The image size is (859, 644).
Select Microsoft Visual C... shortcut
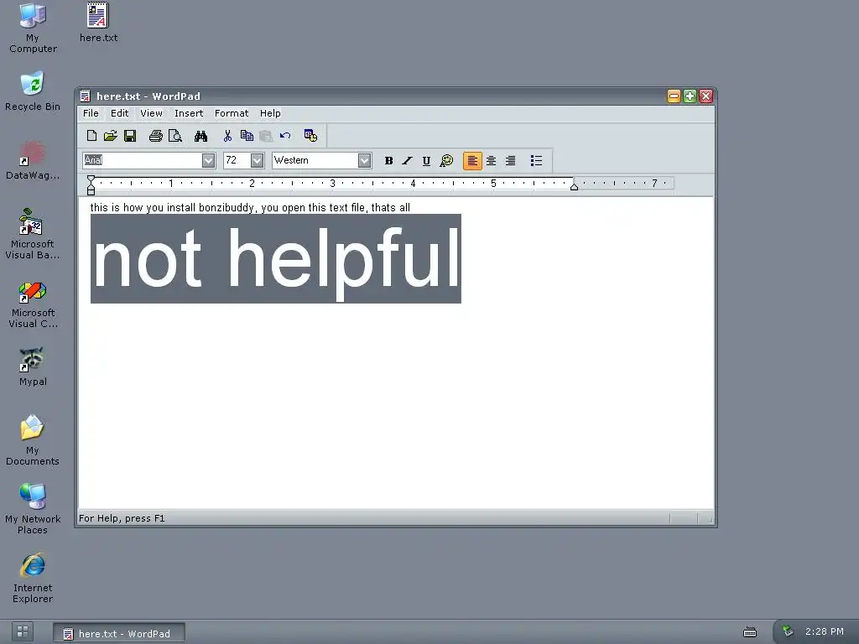tap(33, 304)
